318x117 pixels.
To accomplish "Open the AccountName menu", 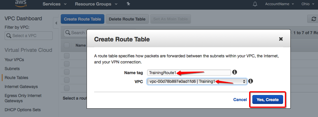I will pos(279,4).
